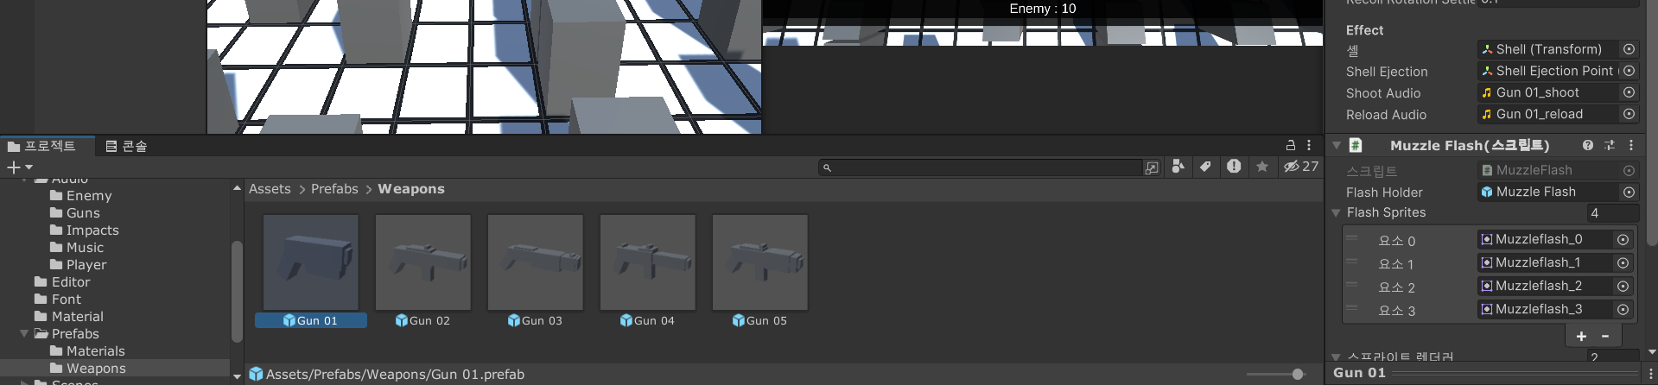Select the Editor folder in tree

tap(62, 282)
